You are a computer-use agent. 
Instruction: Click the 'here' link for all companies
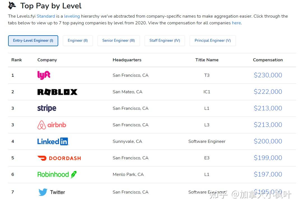pyautogui.click(x=237, y=23)
